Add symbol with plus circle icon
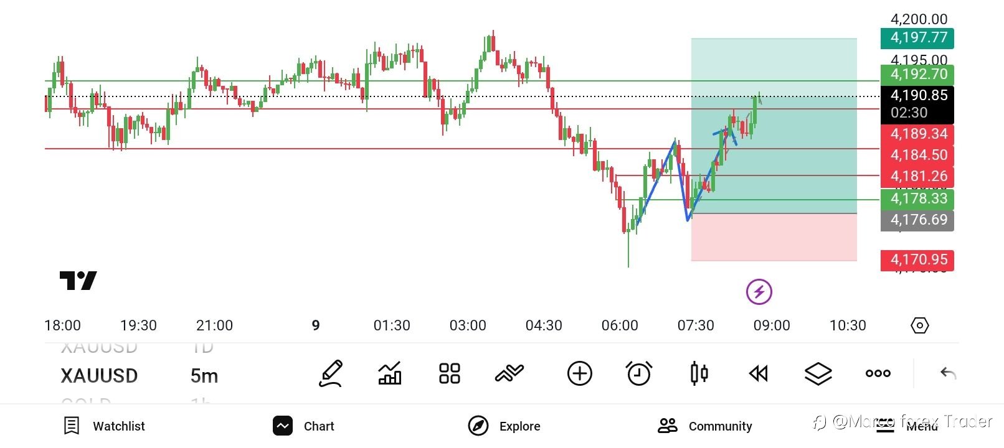The image size is (1004, 448). point(579,373)
